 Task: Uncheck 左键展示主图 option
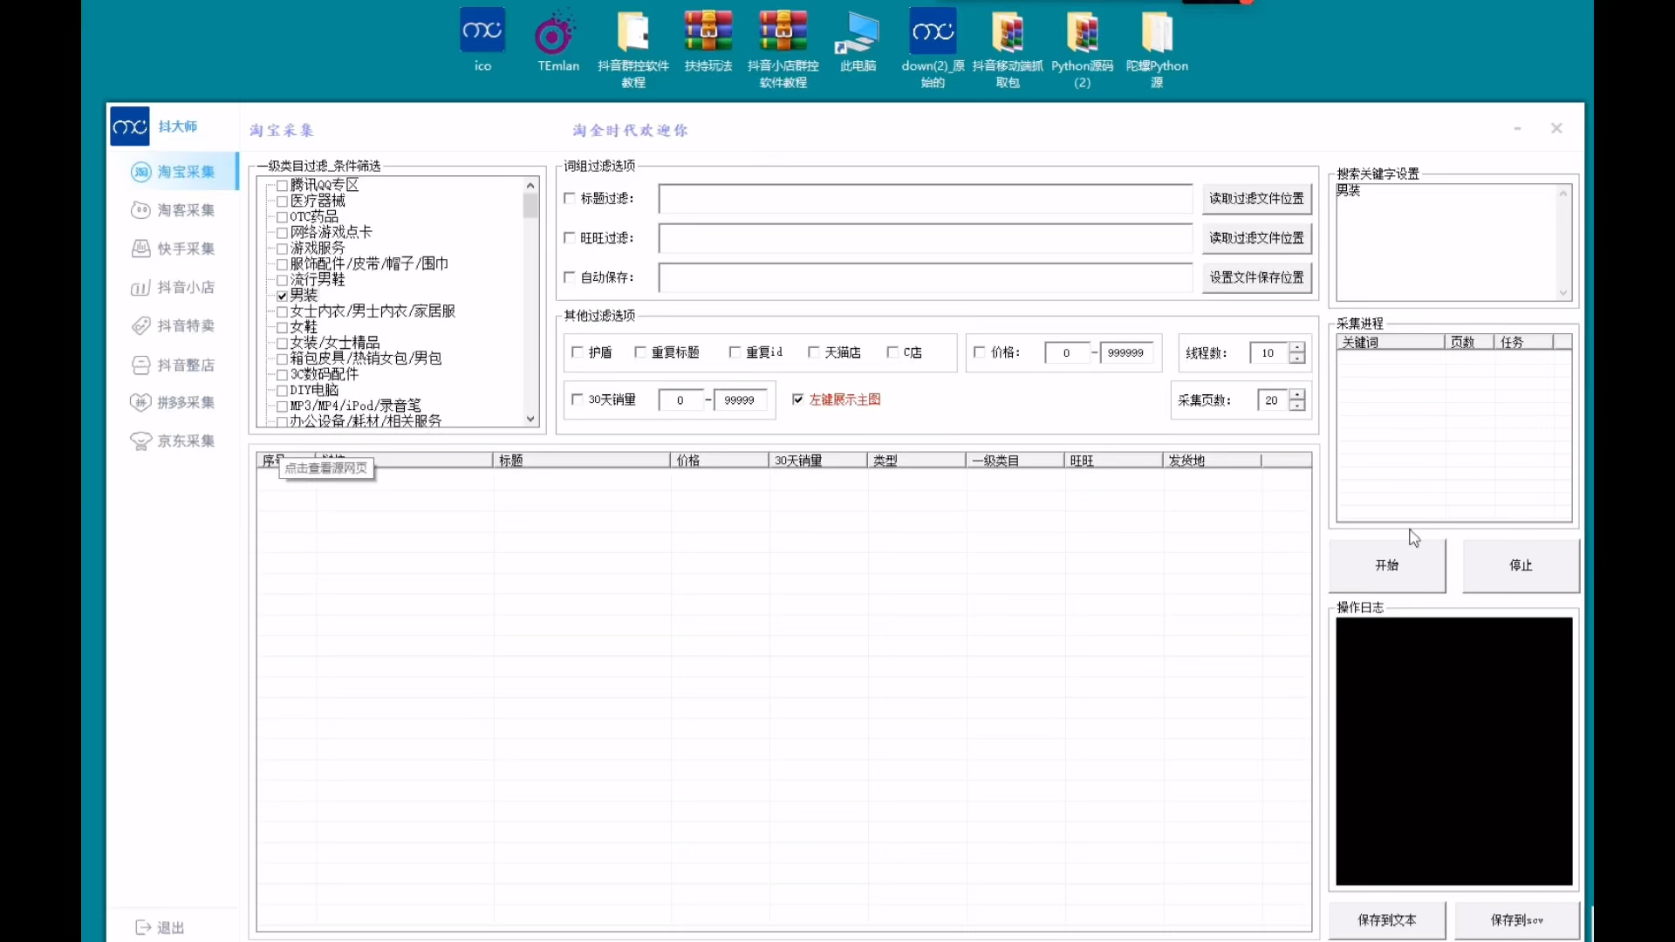[x=798, y=399]
